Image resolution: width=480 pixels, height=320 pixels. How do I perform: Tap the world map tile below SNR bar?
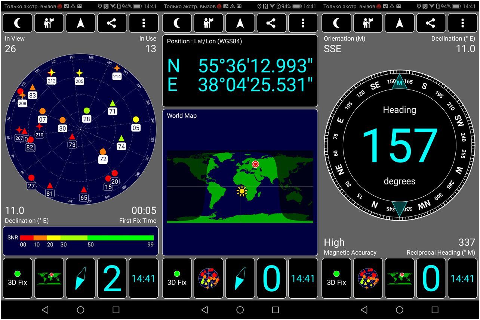point(49,278)
